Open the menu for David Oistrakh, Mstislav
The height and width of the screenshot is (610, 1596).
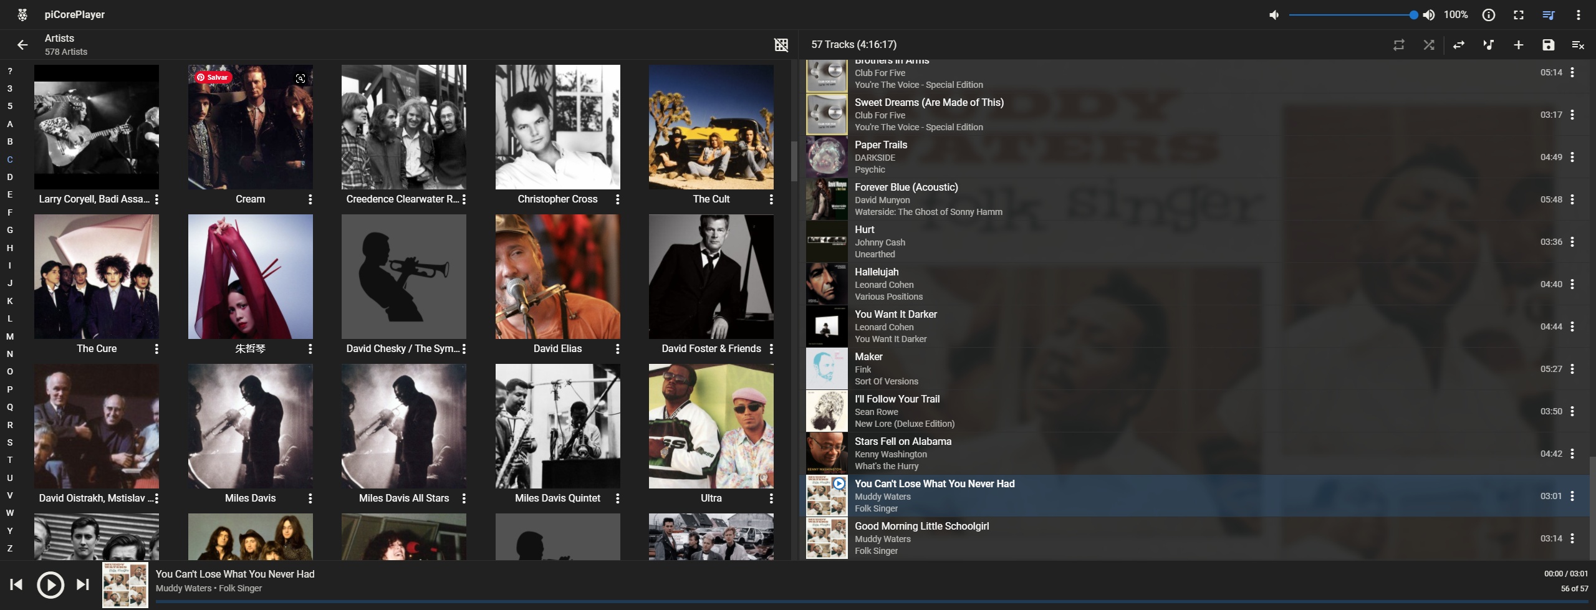[x=156, y=498]
